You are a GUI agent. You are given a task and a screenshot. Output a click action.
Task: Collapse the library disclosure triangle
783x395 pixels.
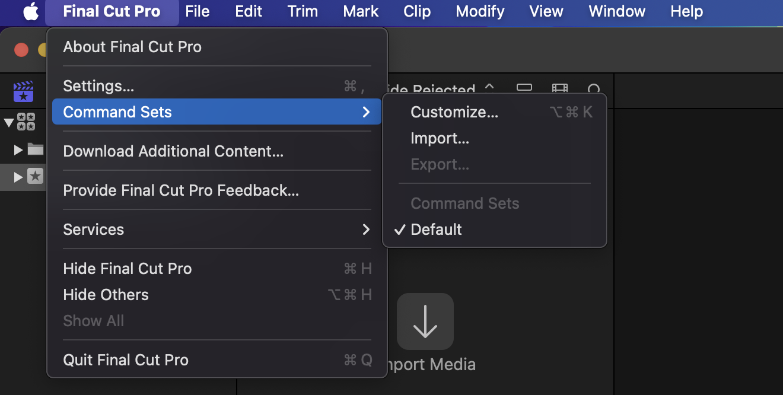pos(9,123)
